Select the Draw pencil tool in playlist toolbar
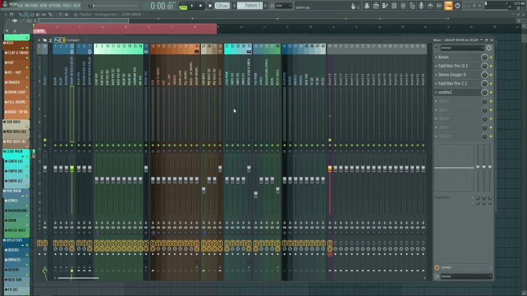This screenshot has height=296, width=527. coord(21,14)
